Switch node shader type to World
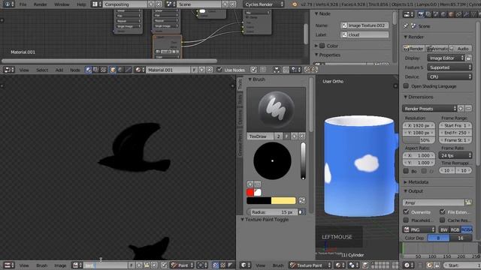Viewport: 481px width, 270px height. click(120, 70)
